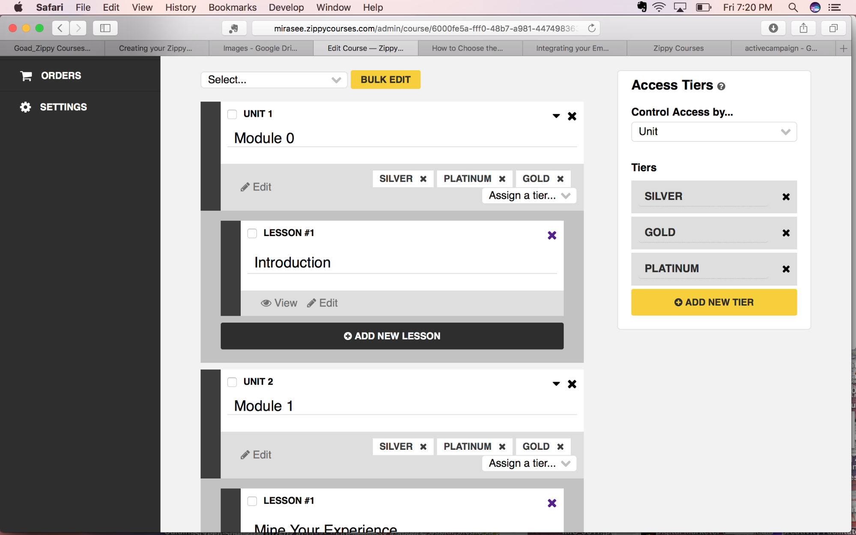Open Spotlight search
The image size is (856, 535).
pyautogui.click(x=793, y=7)
